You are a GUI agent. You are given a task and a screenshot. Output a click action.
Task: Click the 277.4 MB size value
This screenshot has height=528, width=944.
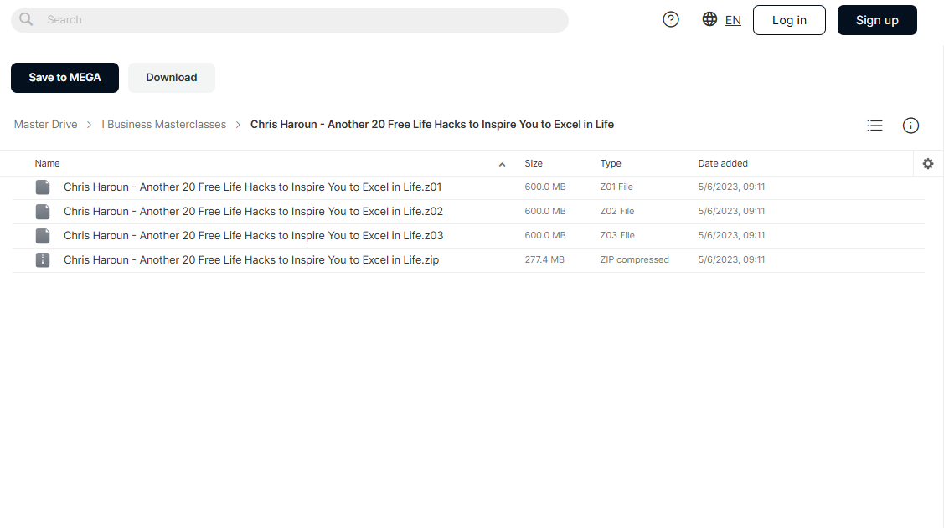(x=544, y=259)
